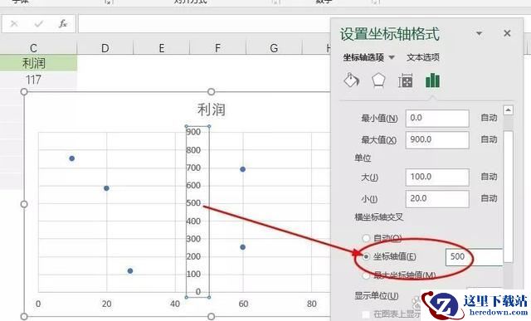531x321 pixels.
Task: Open the pane options dropdown arrow
Action: pyautogui.click(x=480, y=33)
